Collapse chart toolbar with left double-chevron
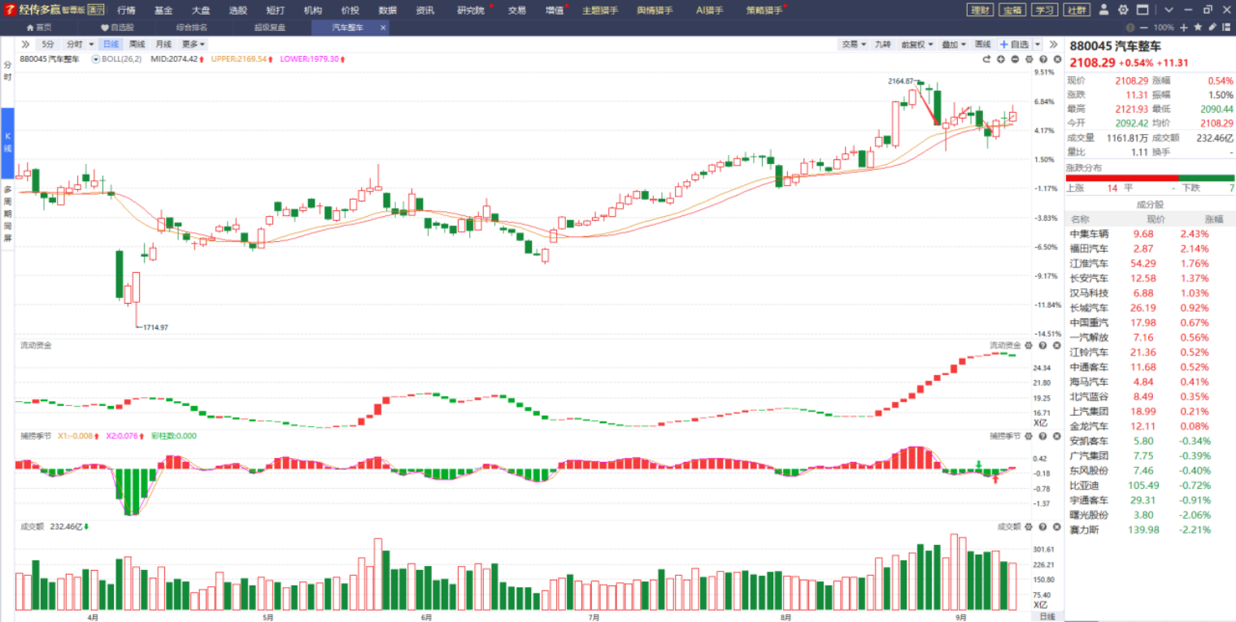 25,44
